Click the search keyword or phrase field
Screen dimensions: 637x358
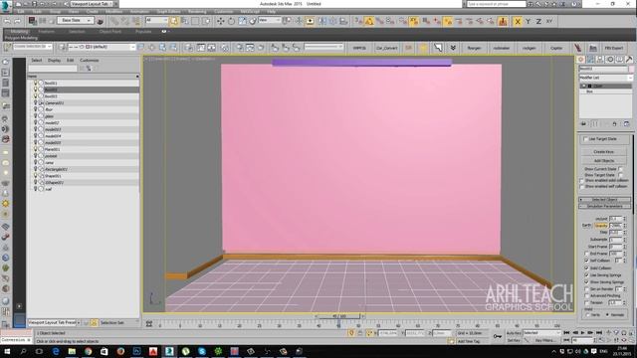tap(496, 4)
